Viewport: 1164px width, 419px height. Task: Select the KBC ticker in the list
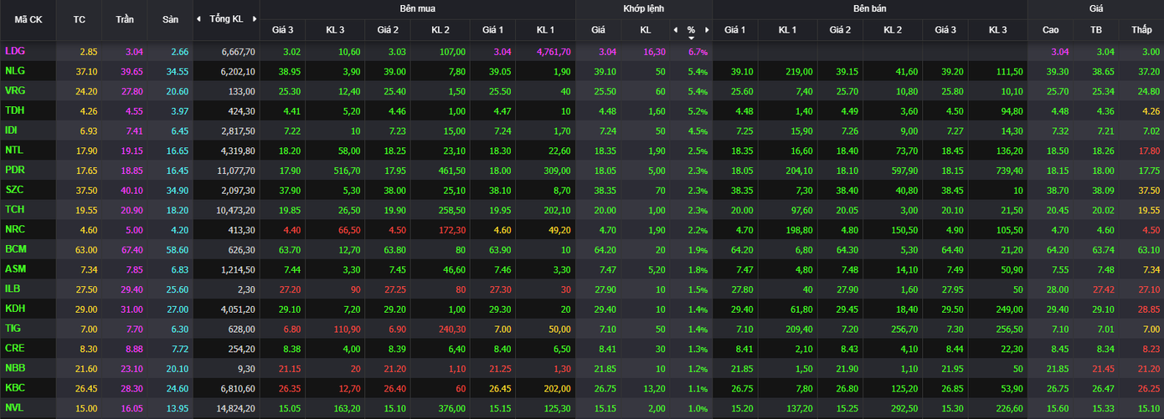[x=15, y=387]
